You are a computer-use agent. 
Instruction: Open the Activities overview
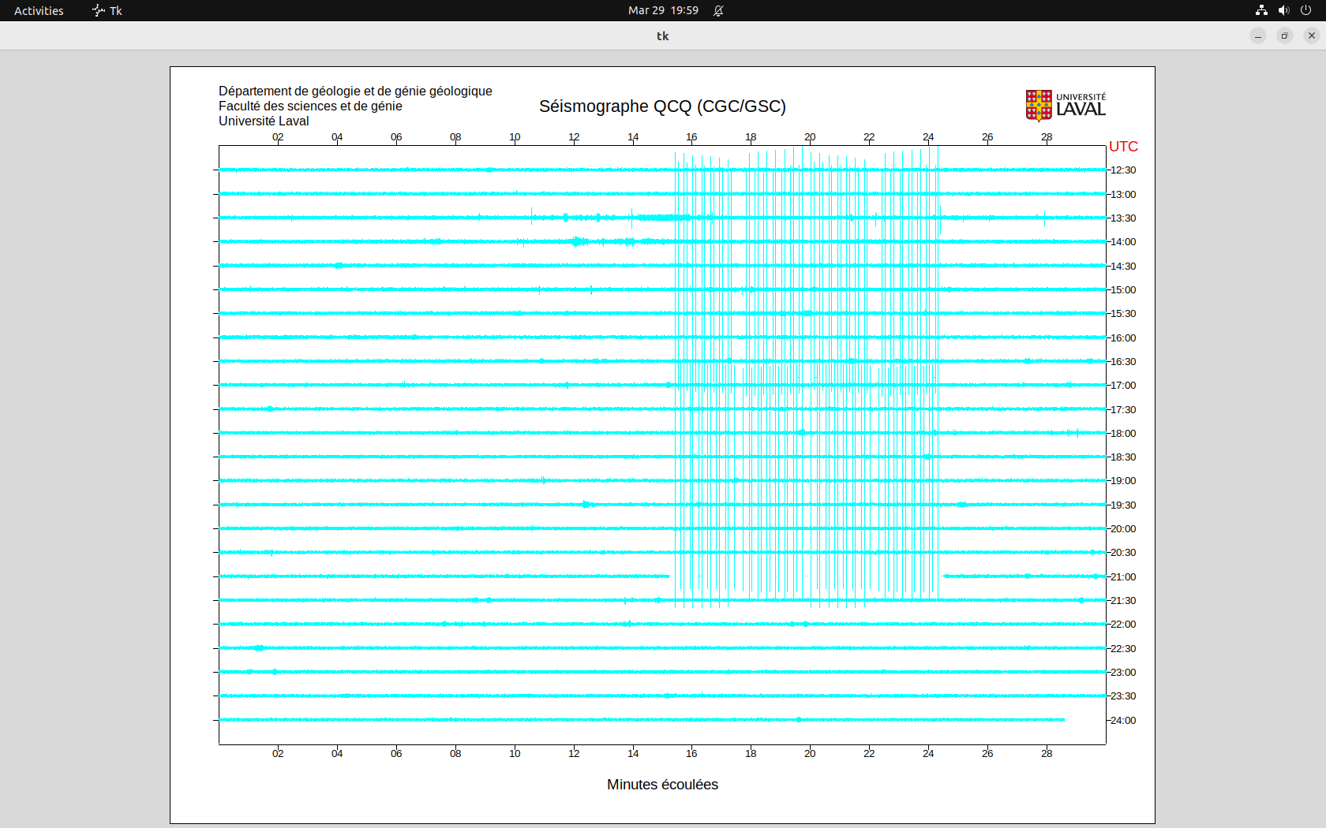pos(39,10)
